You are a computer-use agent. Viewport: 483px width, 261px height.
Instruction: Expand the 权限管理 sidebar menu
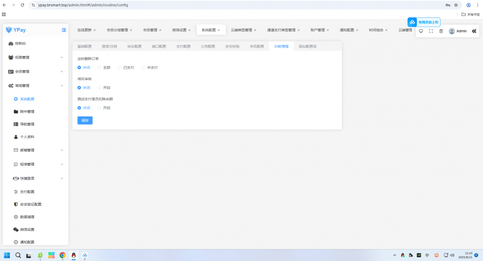[x=35, y=57]
